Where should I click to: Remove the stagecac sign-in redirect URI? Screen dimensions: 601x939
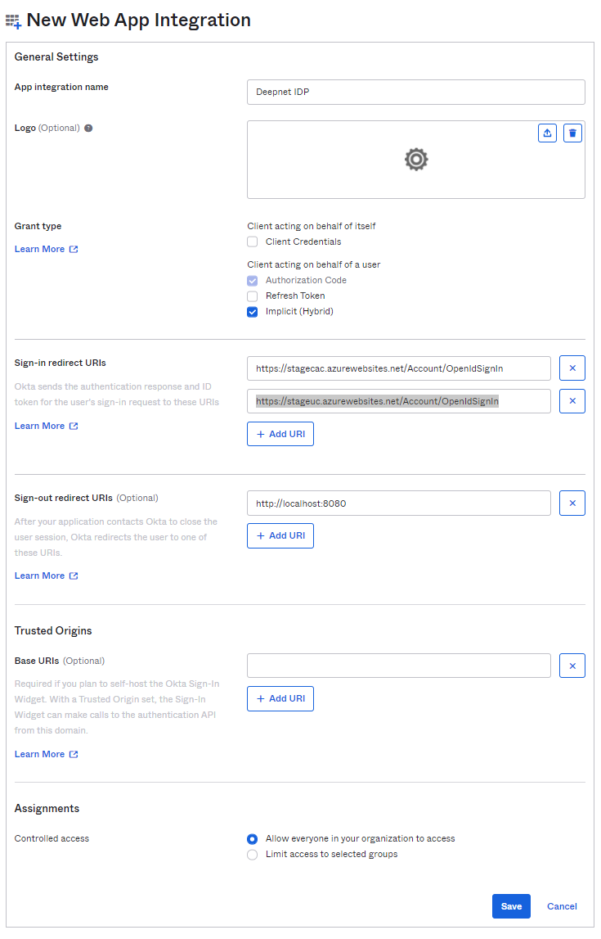pyautogui.click(x=572, y=368)
